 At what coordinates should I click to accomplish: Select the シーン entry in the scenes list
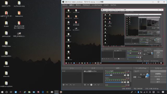(71, 71)
